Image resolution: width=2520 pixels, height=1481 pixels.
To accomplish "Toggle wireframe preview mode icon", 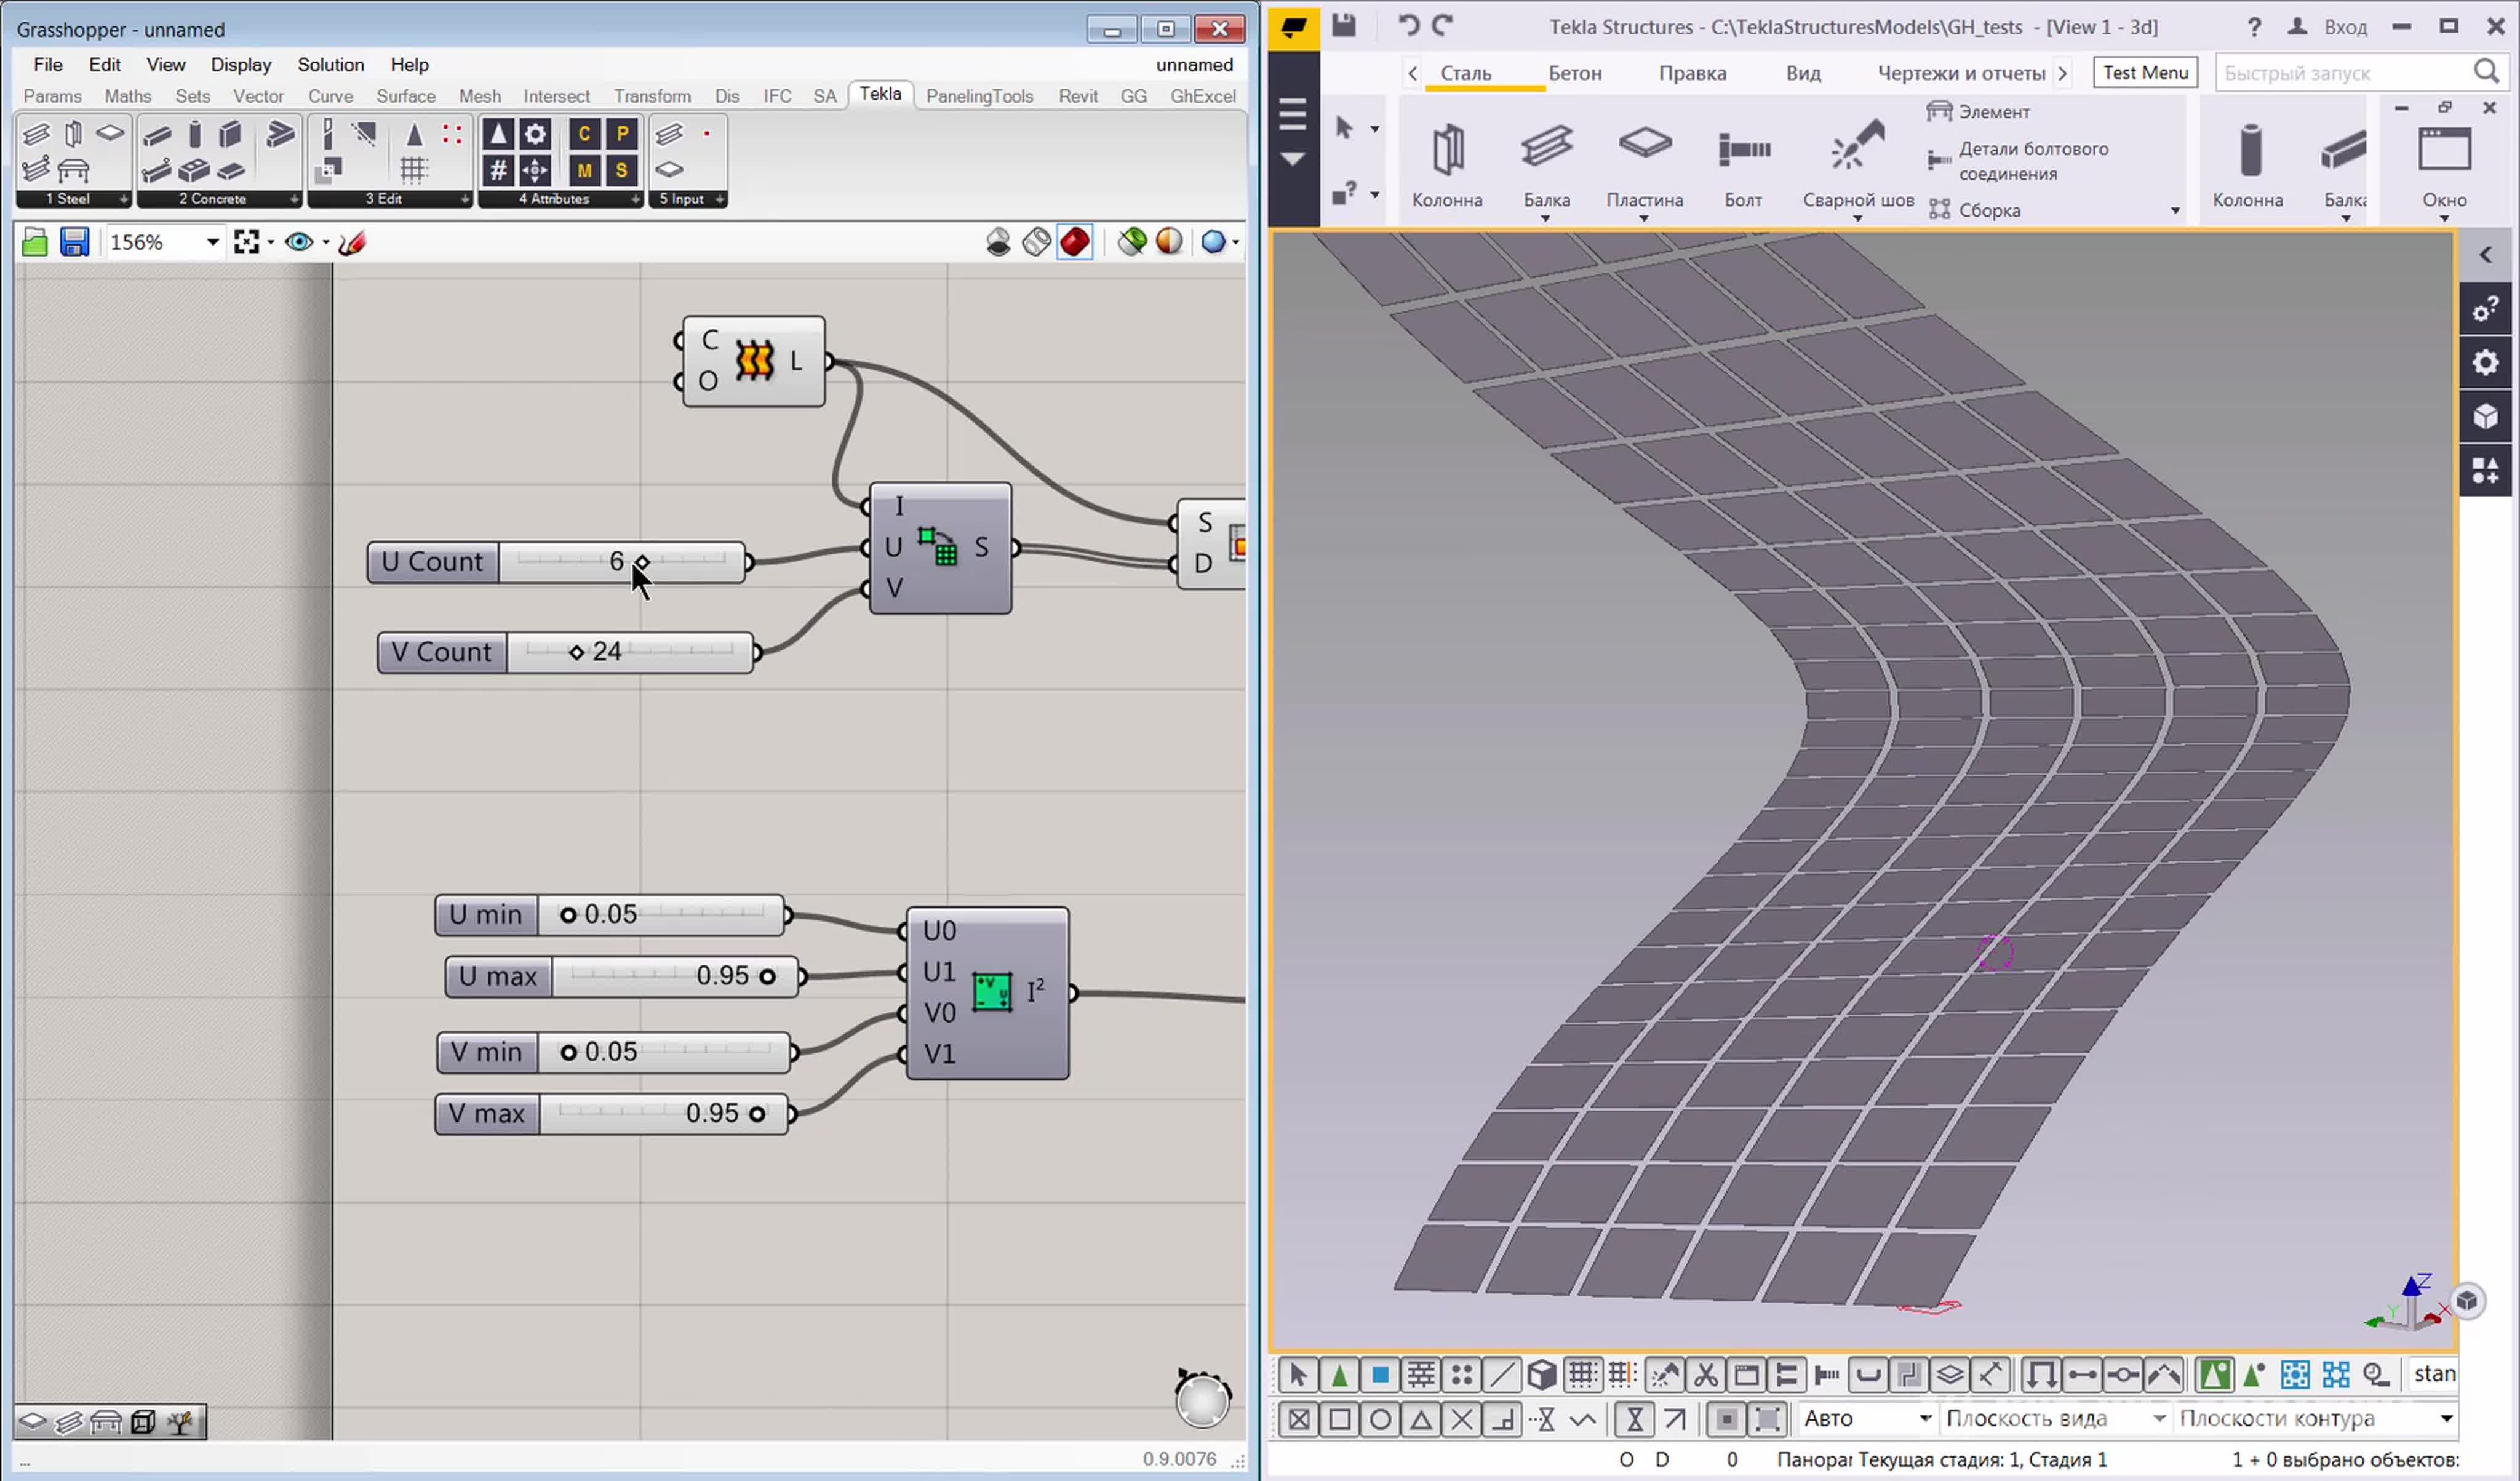I will [1036, 242].
